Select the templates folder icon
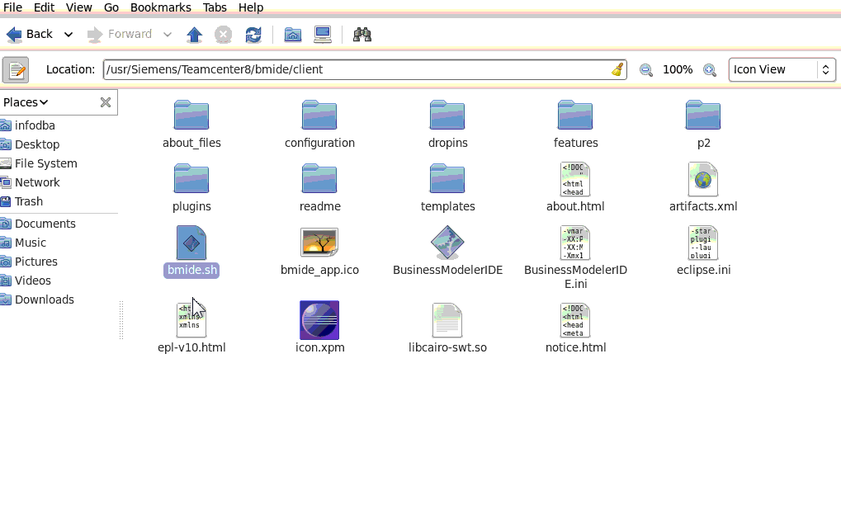The width and height of the screenshot is (841, 519). coord(447,178)
